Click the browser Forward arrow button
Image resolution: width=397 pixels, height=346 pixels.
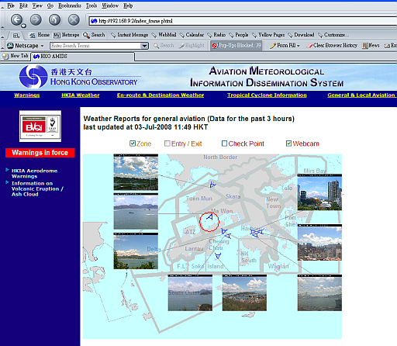coord(36,19)
